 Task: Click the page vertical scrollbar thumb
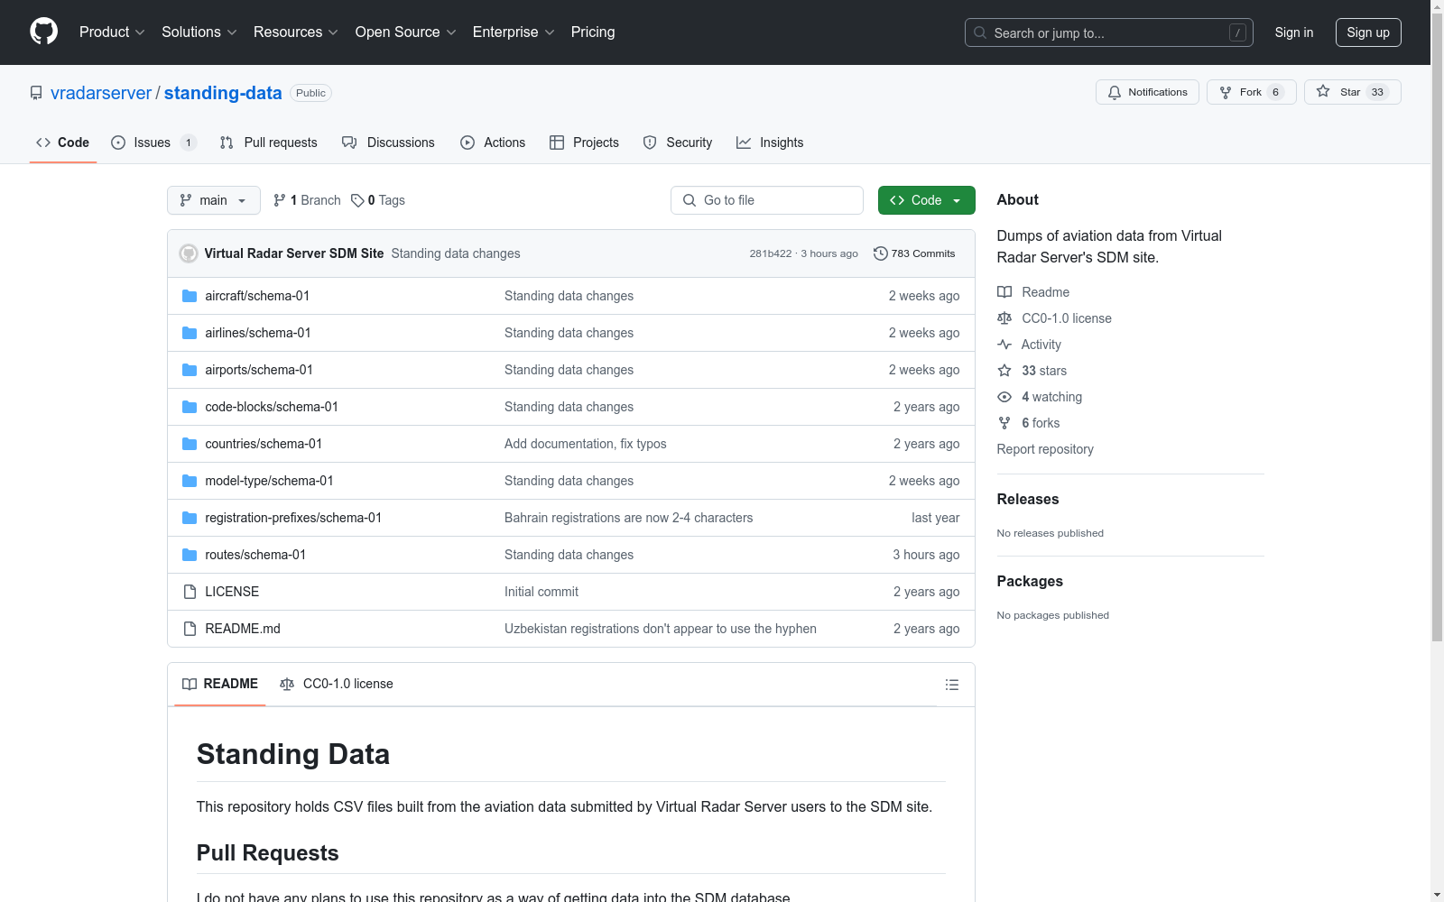click(1437, 328)
